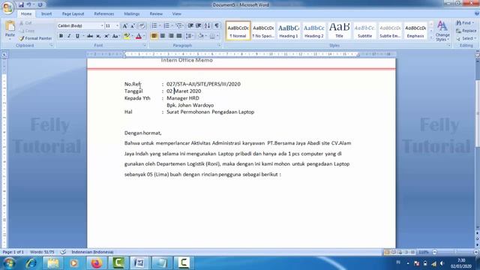Apply bulleted list
The width and height of the screenshot is (480, 270).
154,26
